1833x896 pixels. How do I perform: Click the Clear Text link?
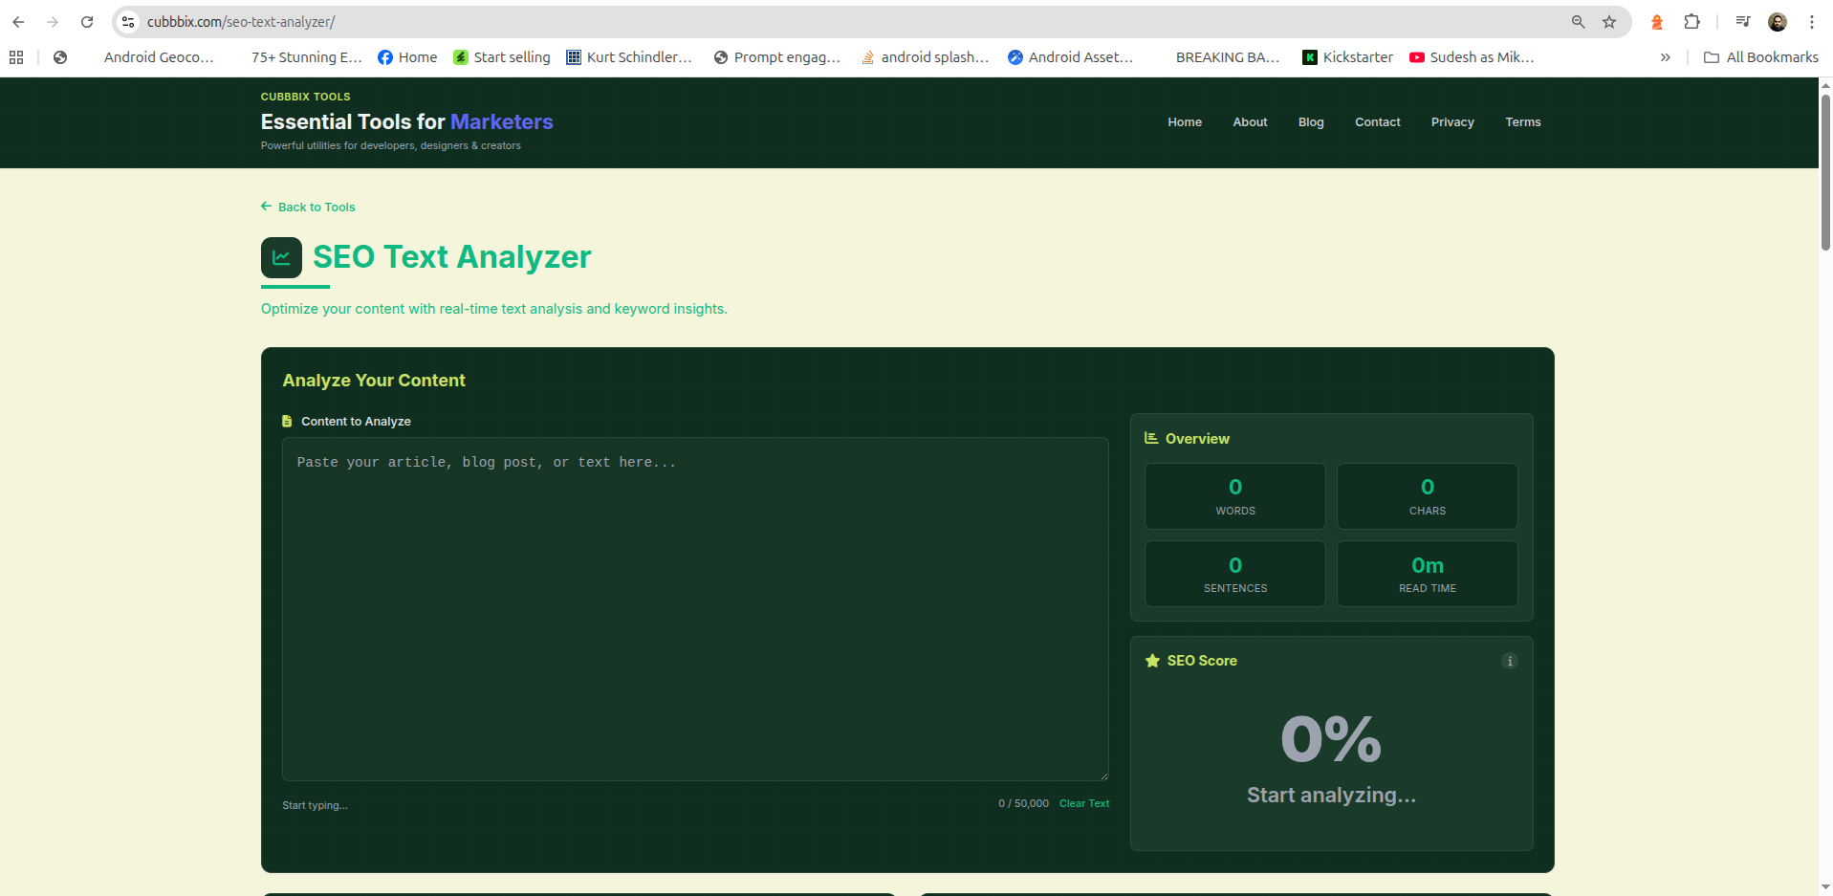1083,803
